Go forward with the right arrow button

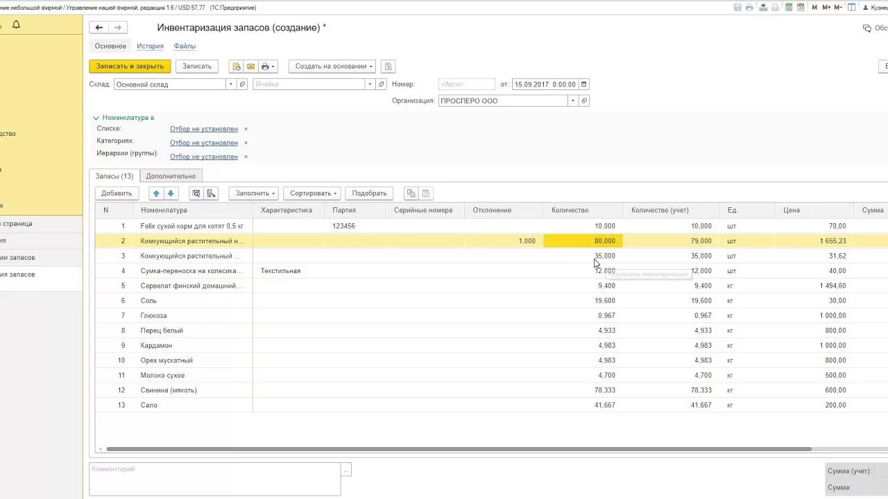117,28
